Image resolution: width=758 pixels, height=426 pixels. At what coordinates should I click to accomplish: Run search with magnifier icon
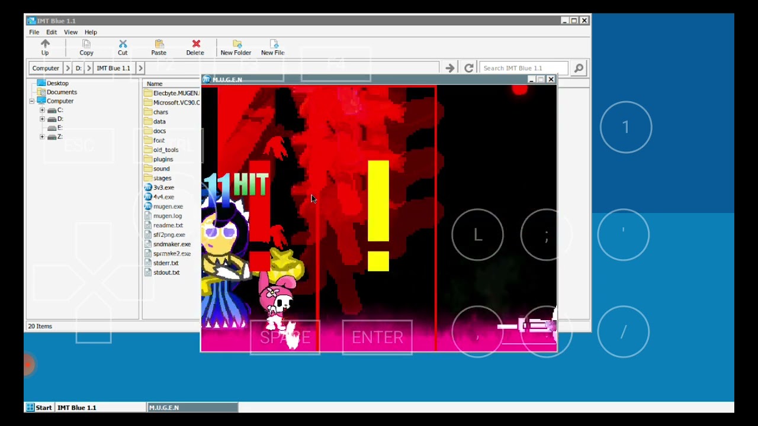click(x=579, y=68)
